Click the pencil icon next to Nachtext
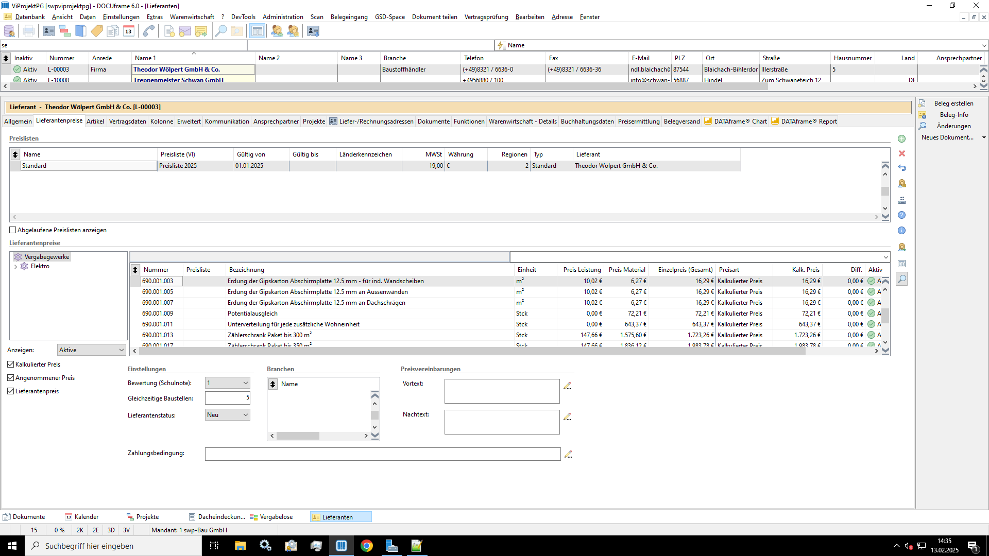The image size is (989, 556). (x=567, y=416)
